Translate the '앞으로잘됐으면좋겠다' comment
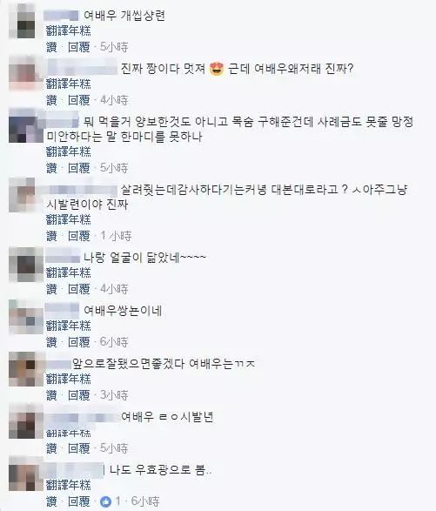The height and width of the screenshot is (511, 436). coord(69,379)
